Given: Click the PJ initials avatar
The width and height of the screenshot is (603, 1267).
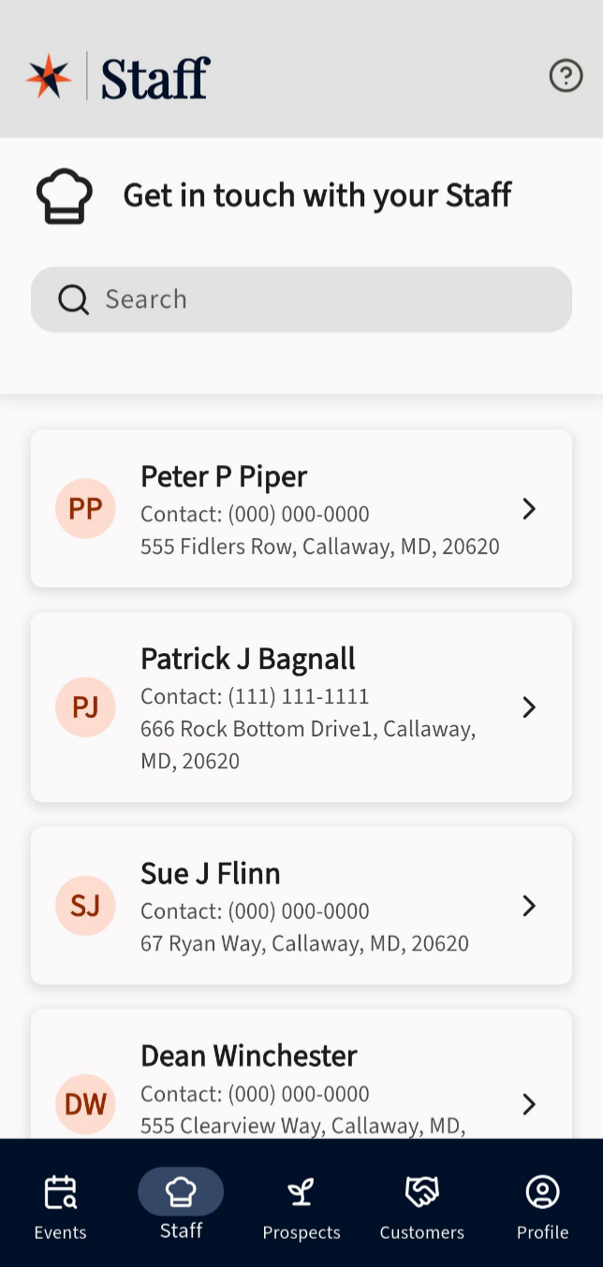Looking at the screenshot, I should (x=85, y=707).
